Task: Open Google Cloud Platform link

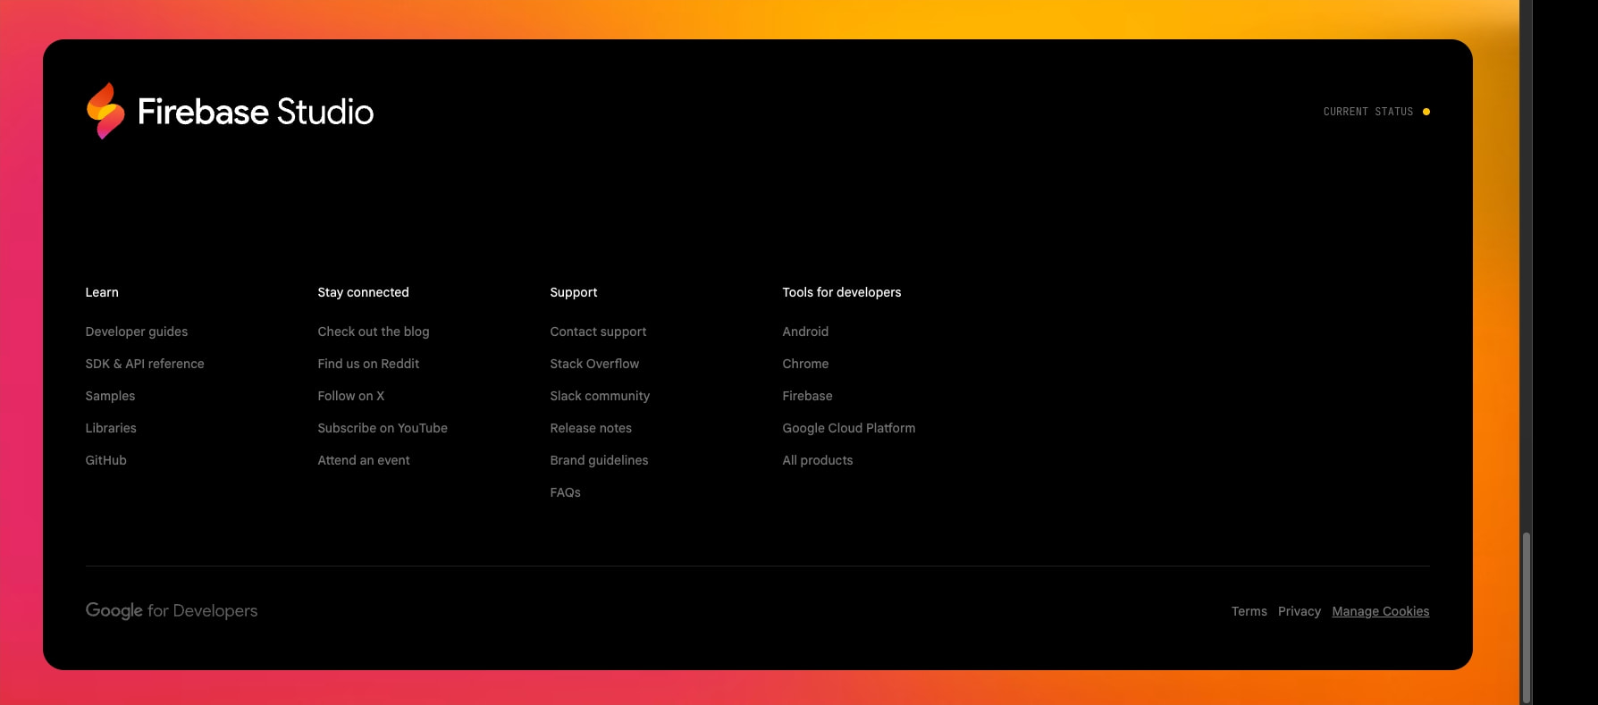Action: coord(849,428)
